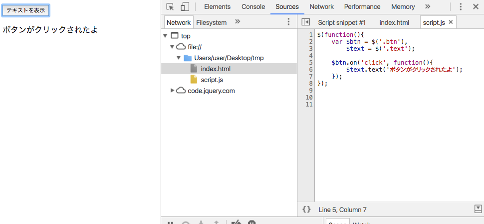The image size is (484, 224).
Task: Set breakpoint on line number 6
Action: click(311, 70)
